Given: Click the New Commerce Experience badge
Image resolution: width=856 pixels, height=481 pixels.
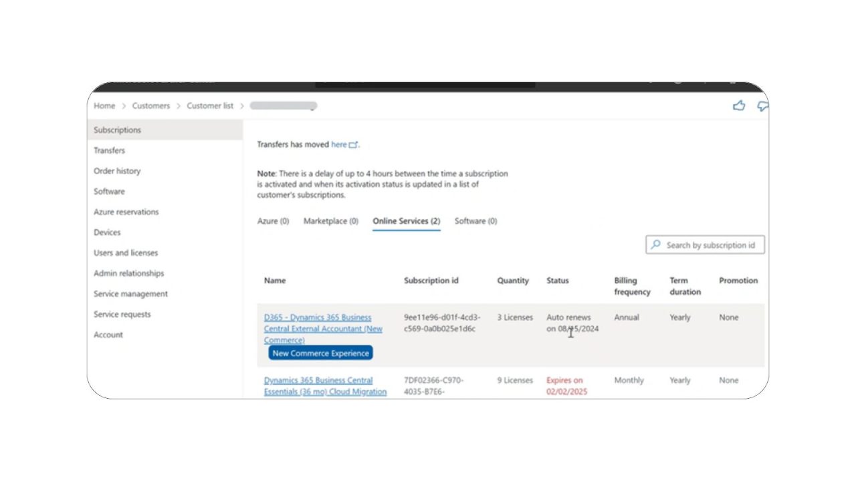Looking at the screenshot, I should point(320,353).
